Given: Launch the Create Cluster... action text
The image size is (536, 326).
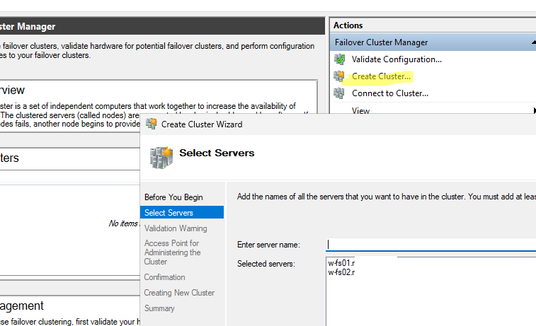Looking at the screenshot, I should (x=381, y=76).
